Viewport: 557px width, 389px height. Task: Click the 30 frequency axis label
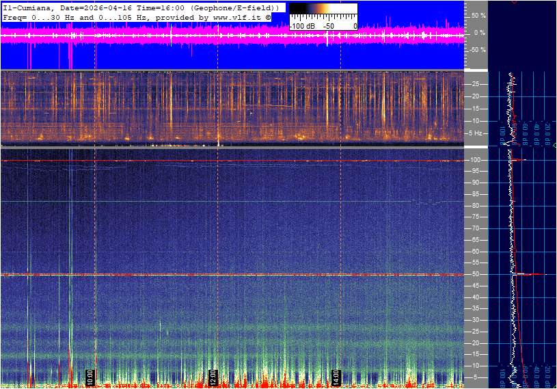(x=475, y=320)
